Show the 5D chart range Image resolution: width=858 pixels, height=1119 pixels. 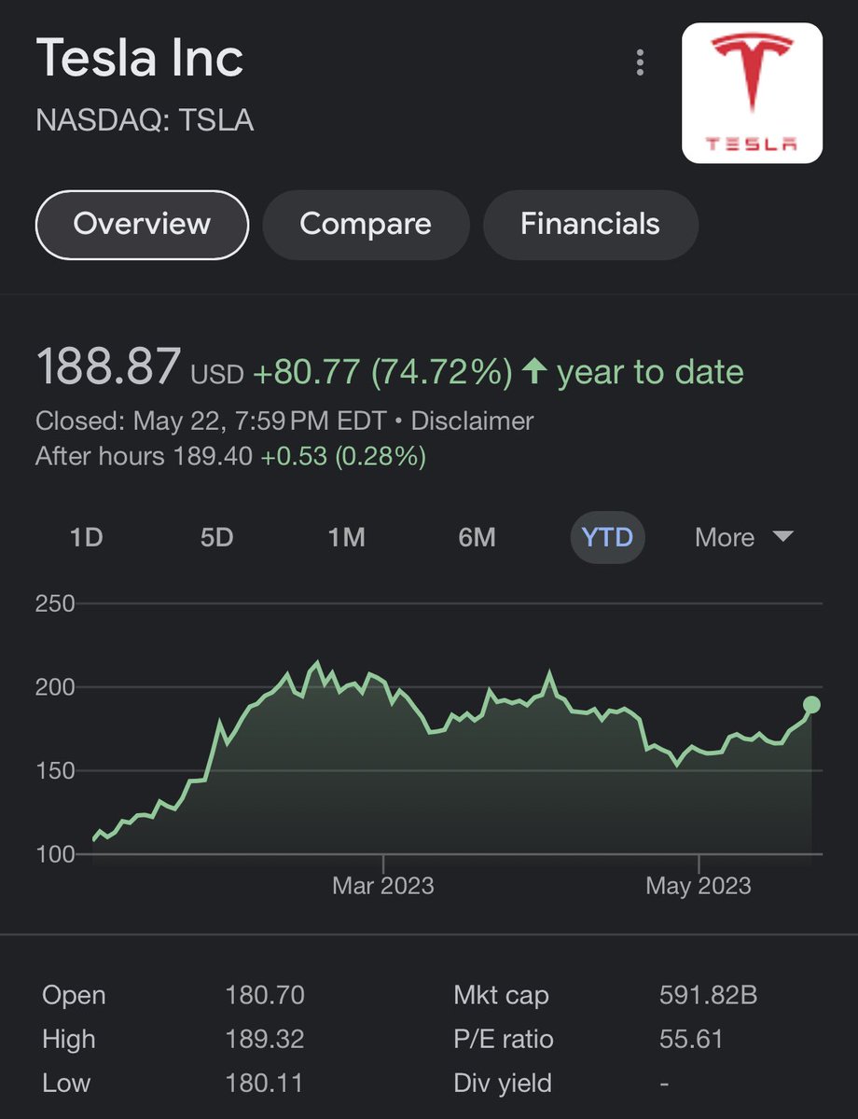tap(216, 538)
